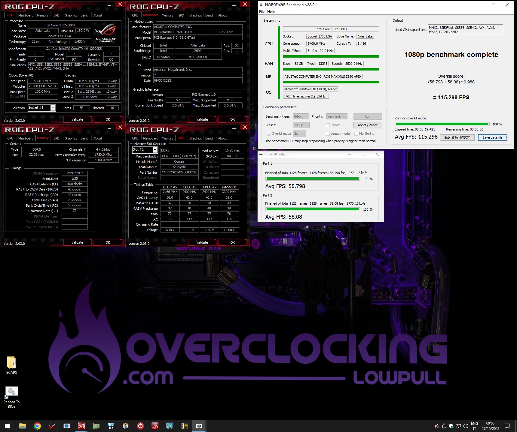Open the speaker volume tray icon
This screenshot has width=517, height=432.
(x=466, y=426)
